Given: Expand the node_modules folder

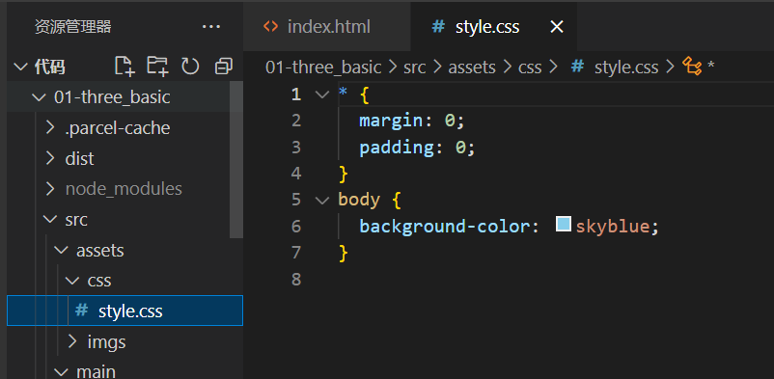Looking at the screenshot, I should (50, 188).
